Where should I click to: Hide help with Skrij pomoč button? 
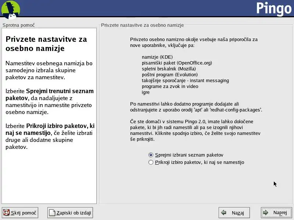[20, 213]
